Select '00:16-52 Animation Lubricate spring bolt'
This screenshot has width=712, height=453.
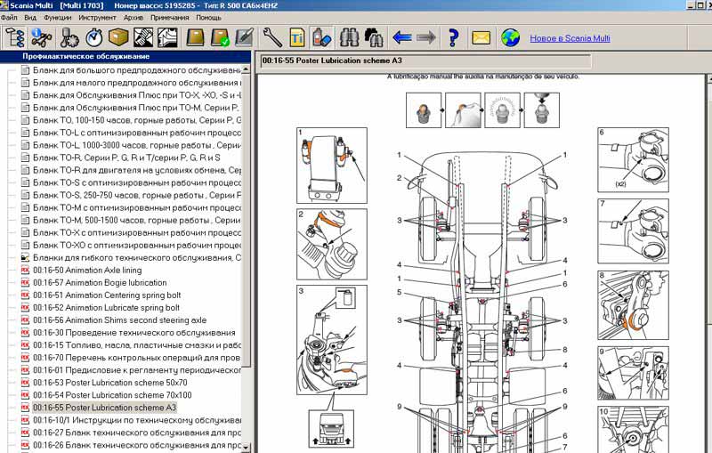[106, 307]
